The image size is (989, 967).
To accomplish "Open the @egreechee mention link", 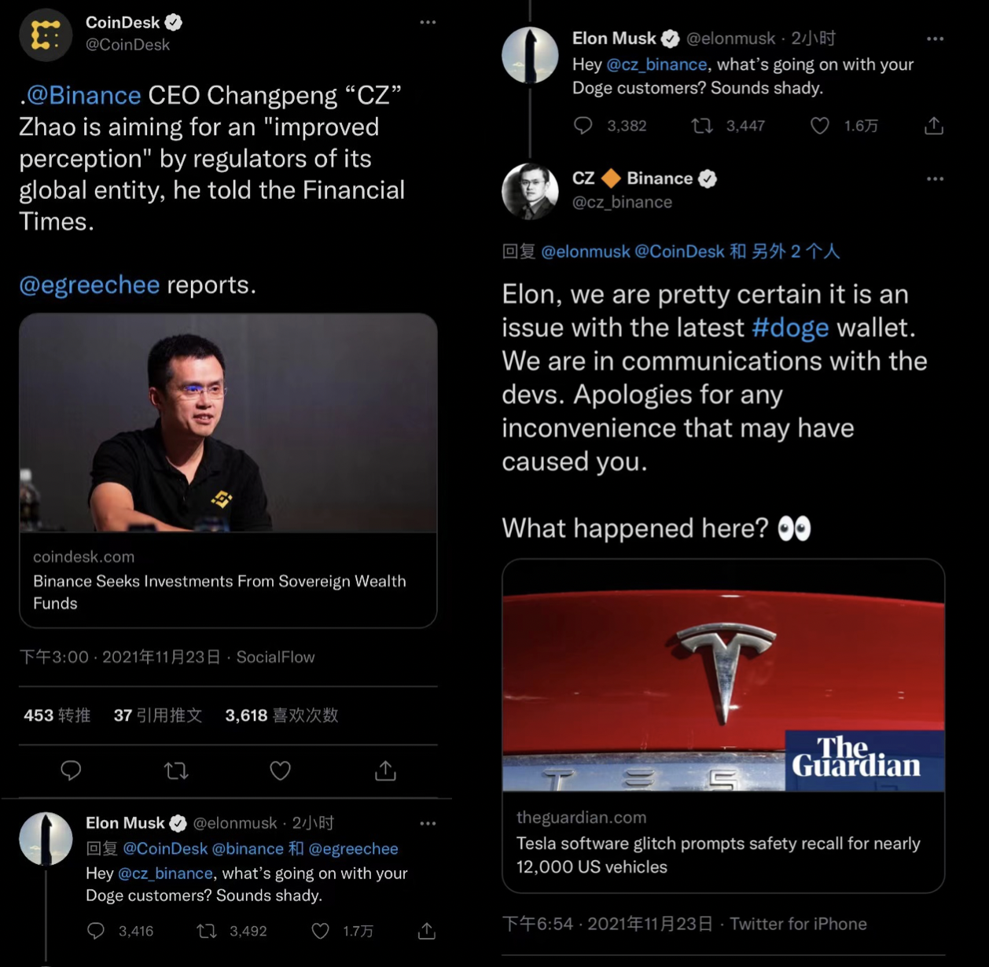I will click(89, 285).
